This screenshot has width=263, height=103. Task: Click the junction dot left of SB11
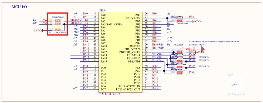(164, 71)
